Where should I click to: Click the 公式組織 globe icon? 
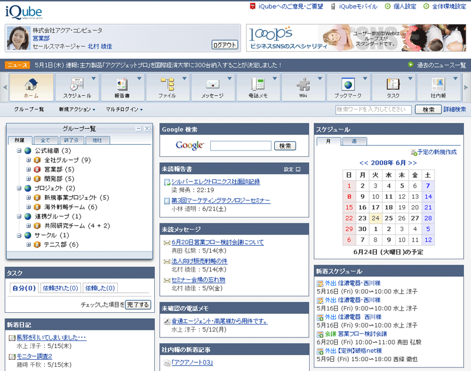click(28, 151)
